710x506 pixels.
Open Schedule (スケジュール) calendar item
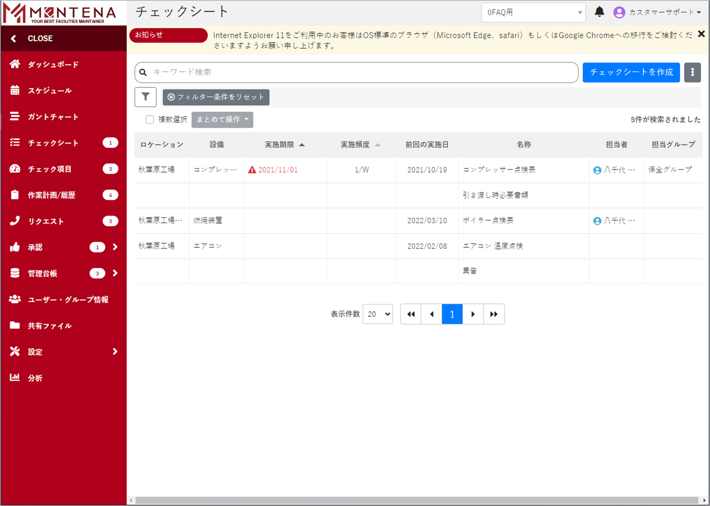tap(49, 90)
